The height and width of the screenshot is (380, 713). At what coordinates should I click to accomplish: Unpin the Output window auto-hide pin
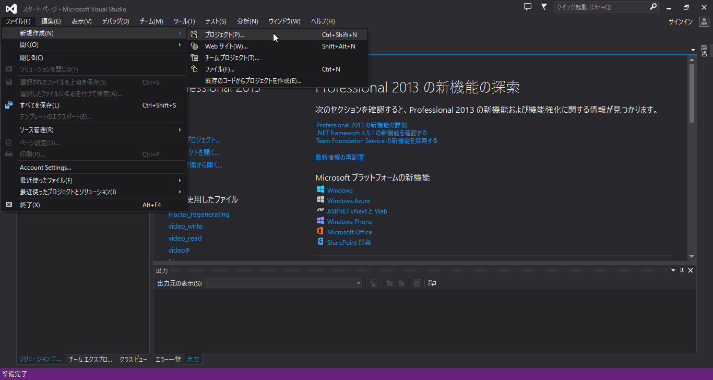[x=682, y=270]
